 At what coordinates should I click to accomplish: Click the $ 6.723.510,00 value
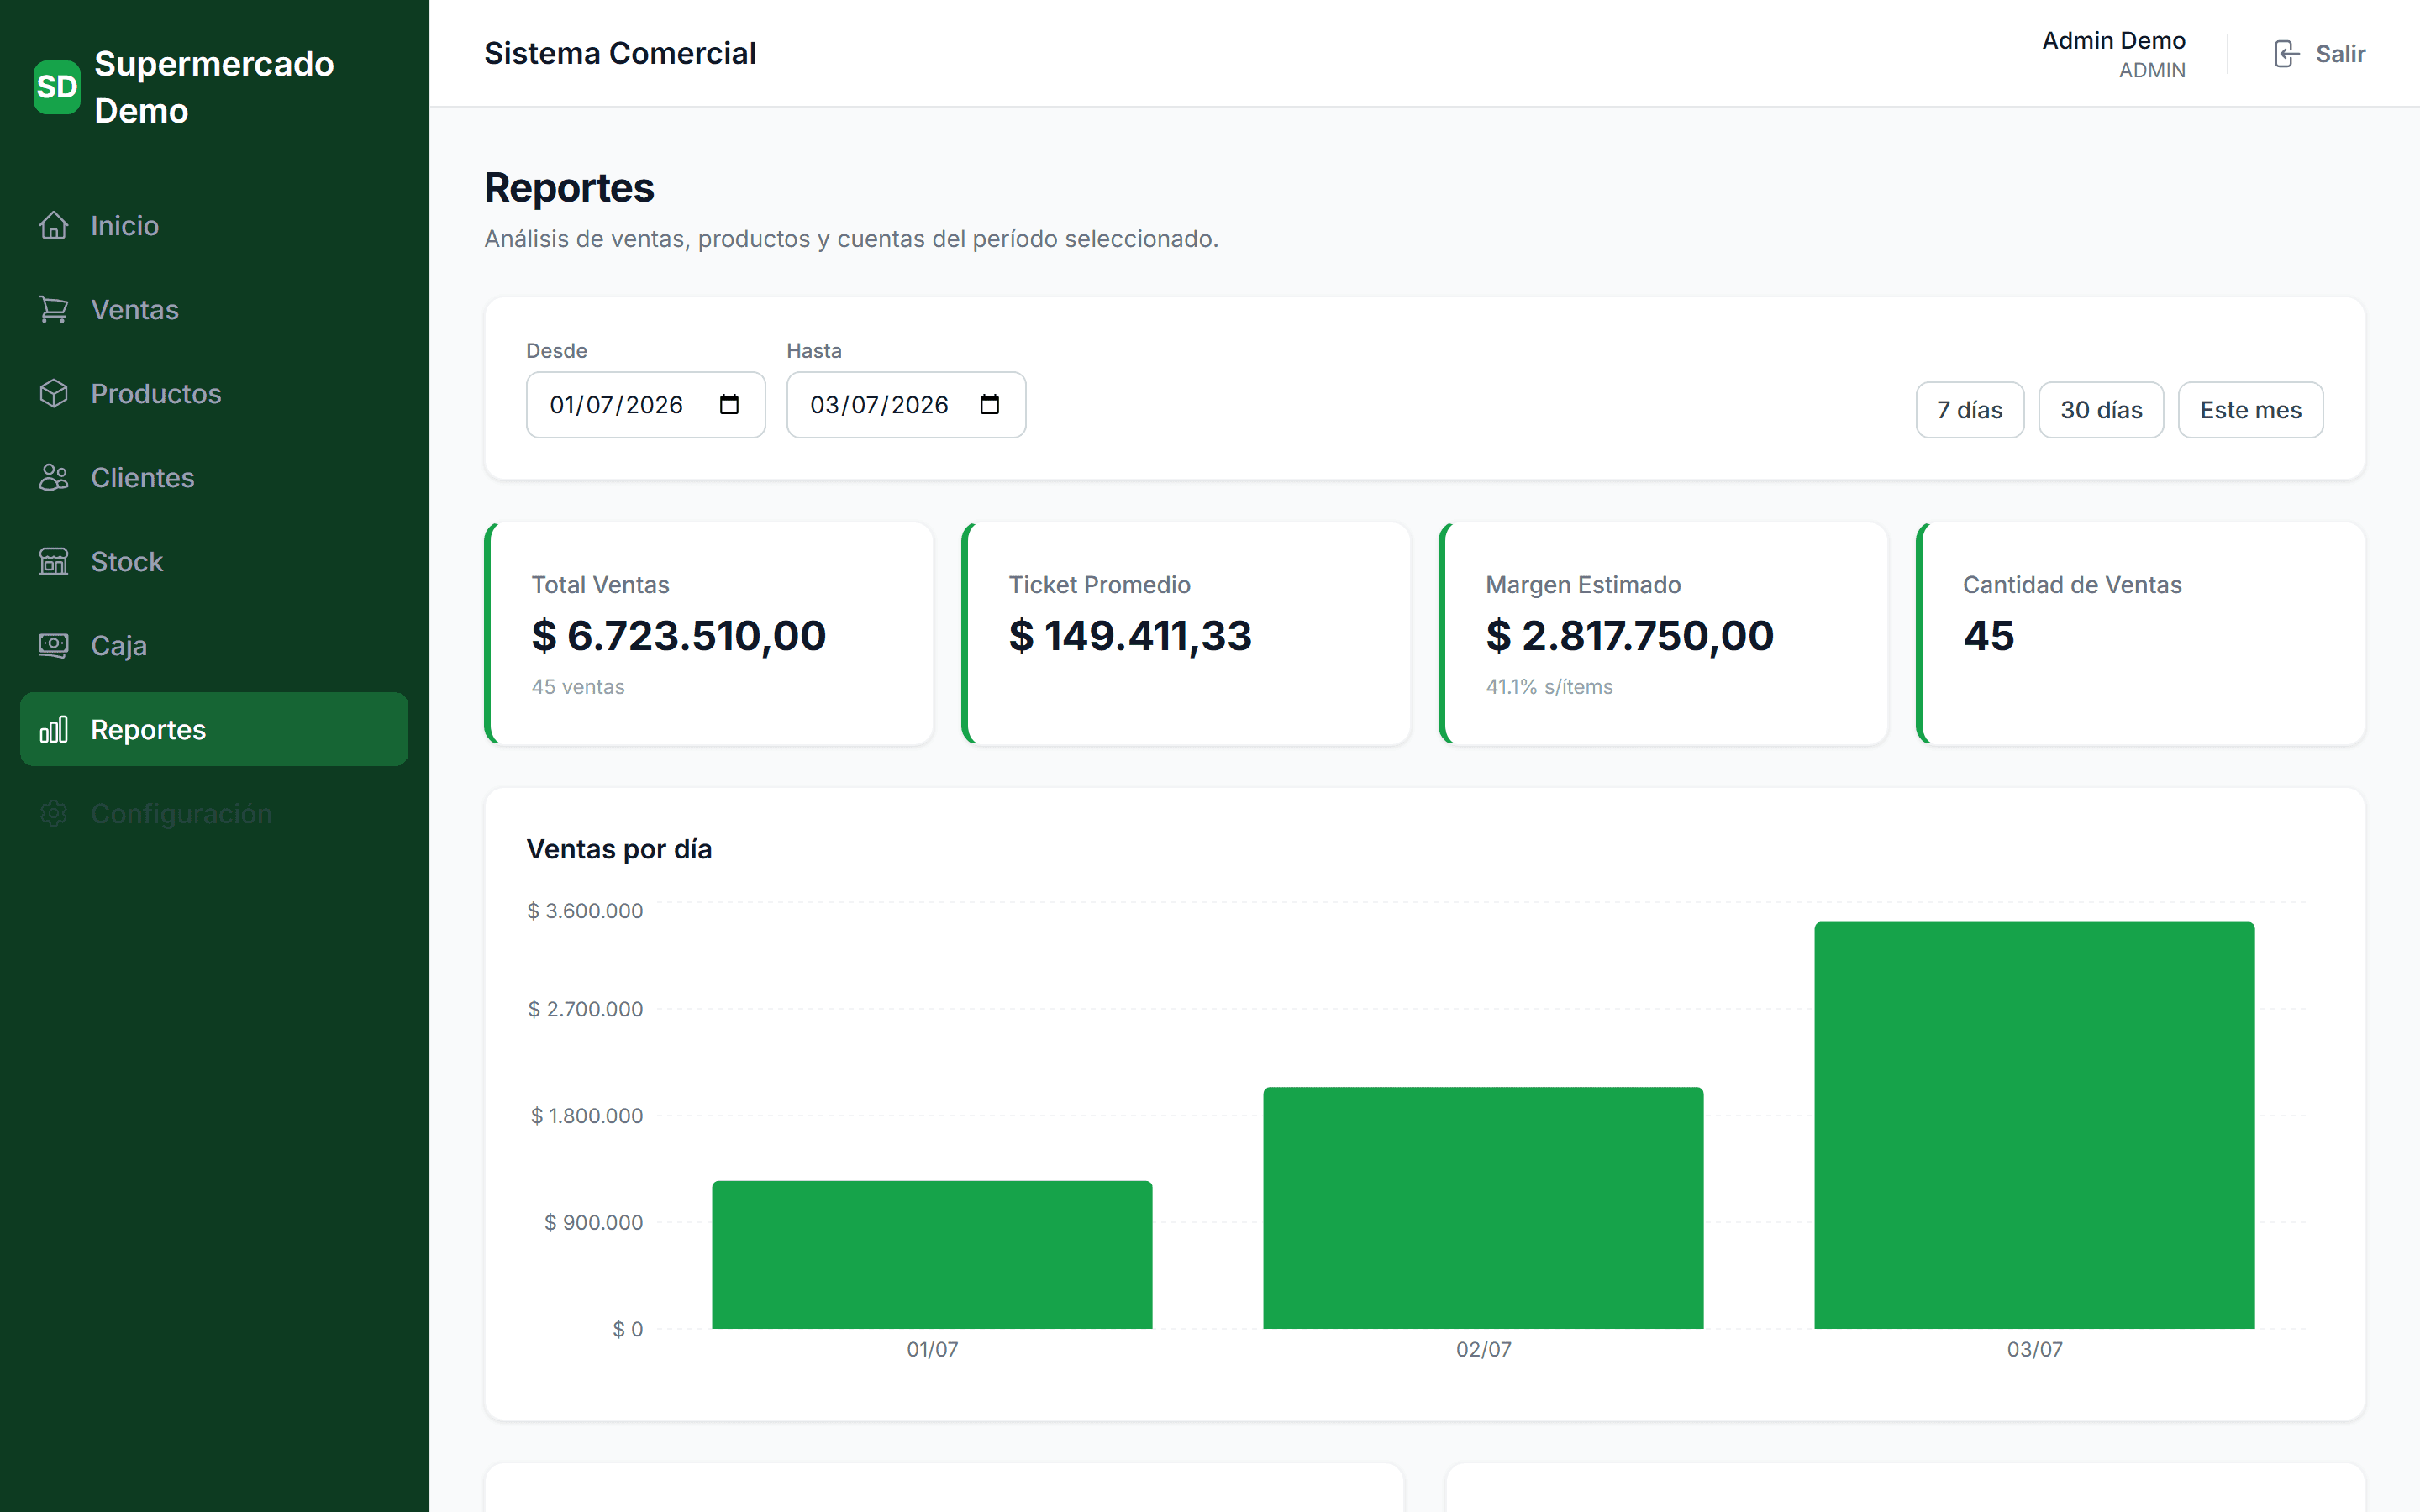[x=678, y=635]
